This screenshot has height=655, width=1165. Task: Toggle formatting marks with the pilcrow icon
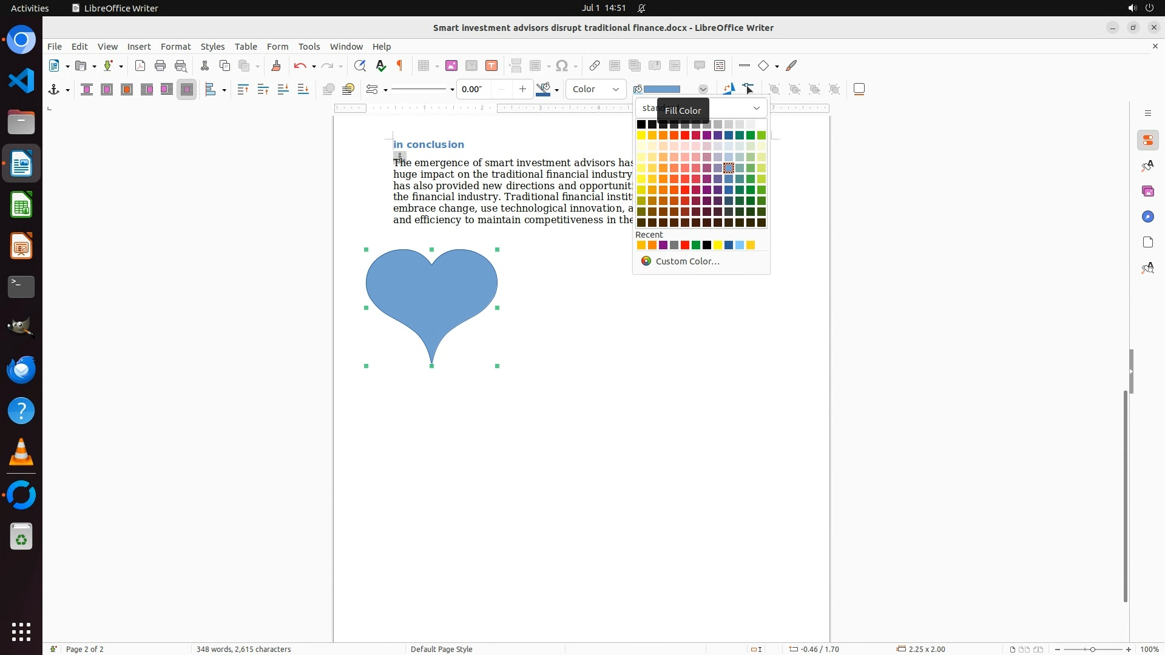pyautogui.click(x=400, y=66)
